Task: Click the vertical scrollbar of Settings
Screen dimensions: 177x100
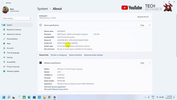Action: tap(176, 35)
